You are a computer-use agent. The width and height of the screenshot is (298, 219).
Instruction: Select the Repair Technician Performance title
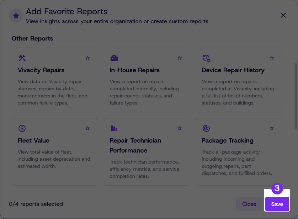(x=135, y=145)
